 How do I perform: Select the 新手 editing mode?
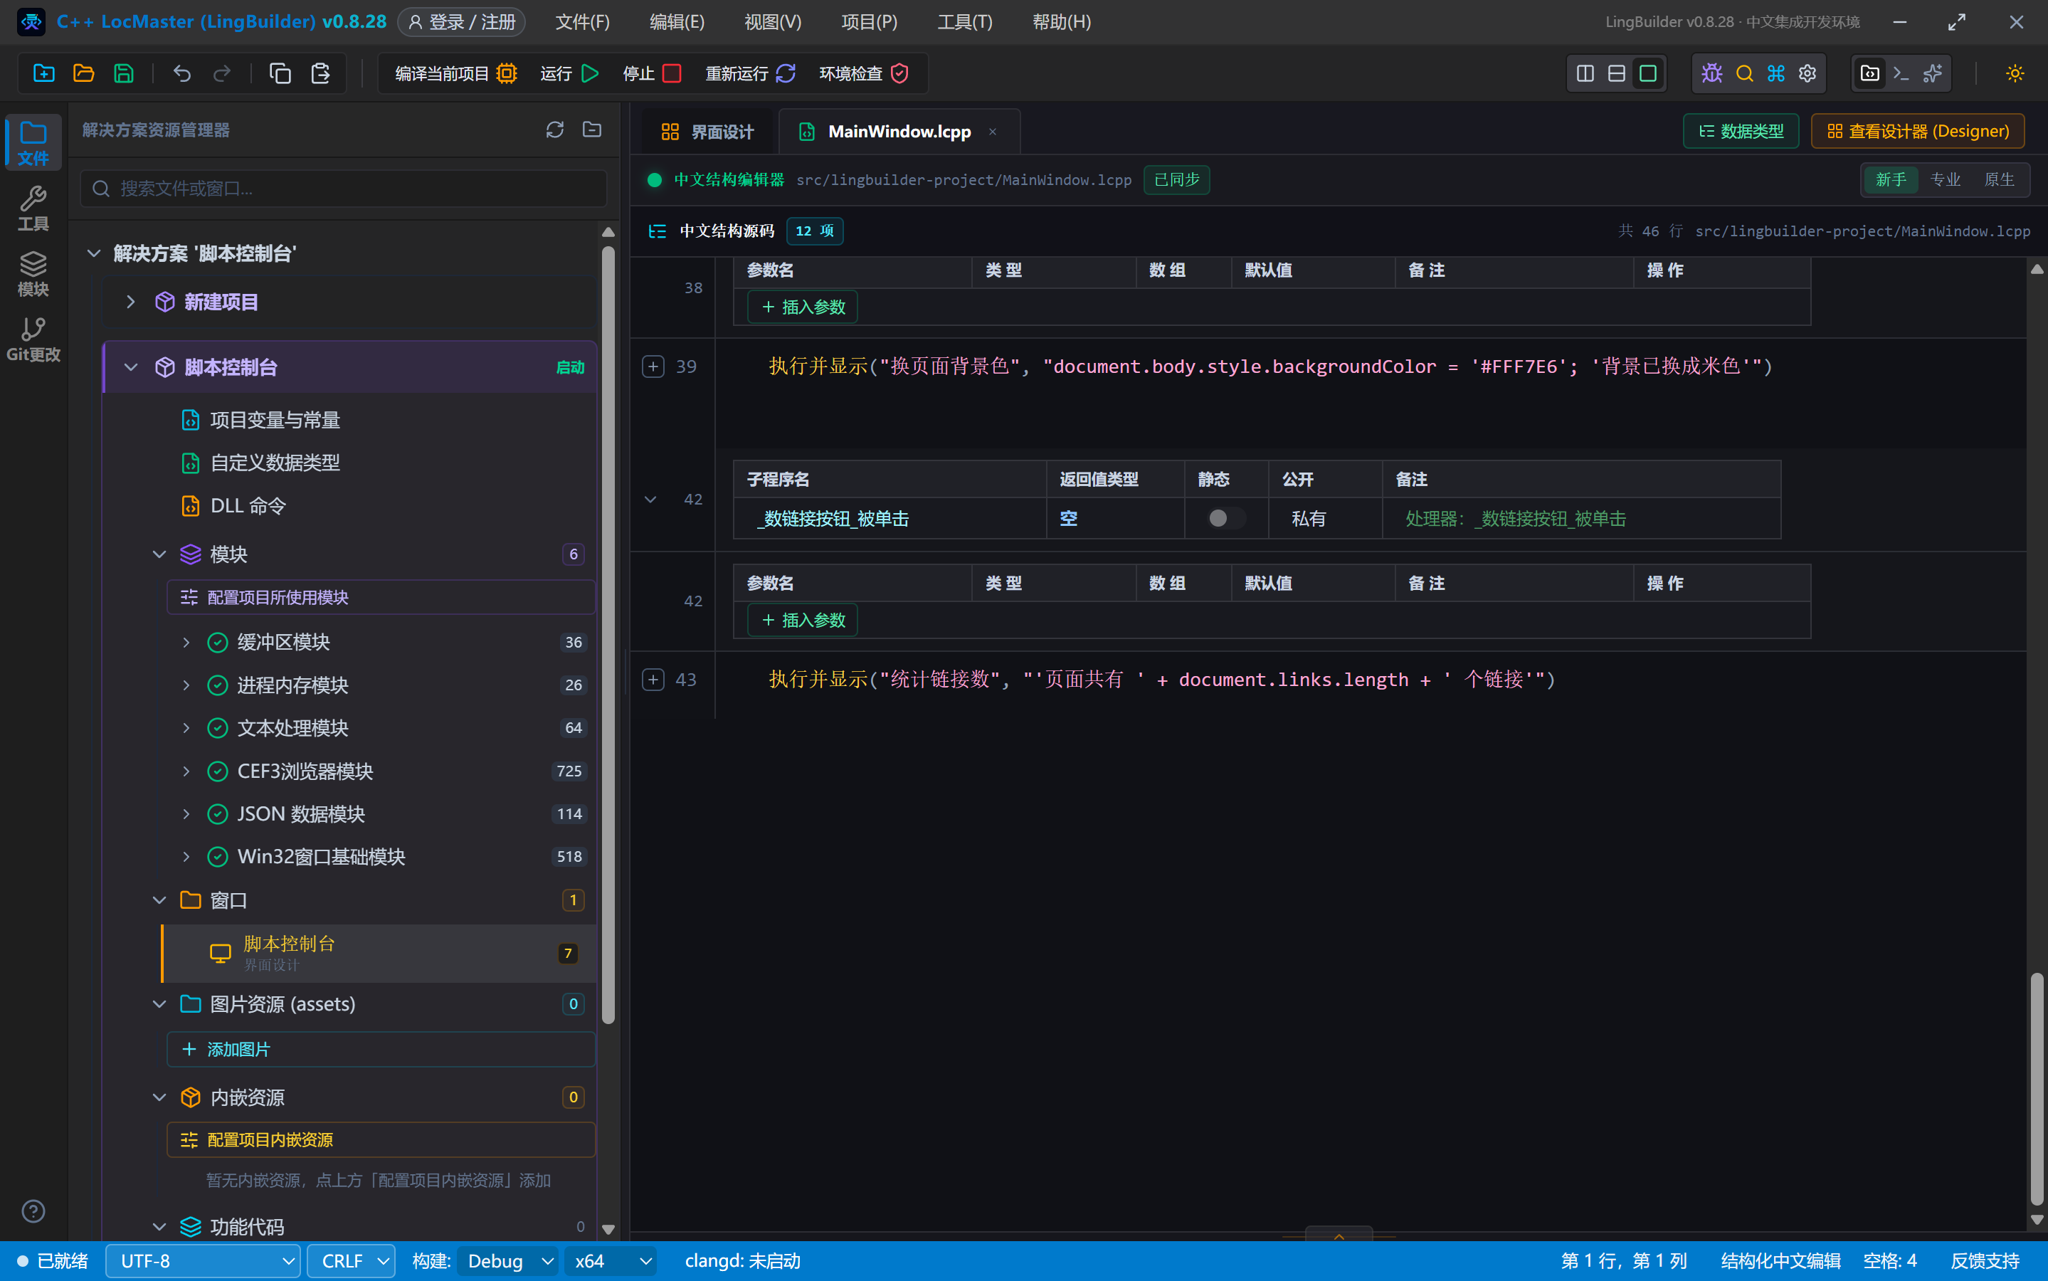[x=1891, y=179]
